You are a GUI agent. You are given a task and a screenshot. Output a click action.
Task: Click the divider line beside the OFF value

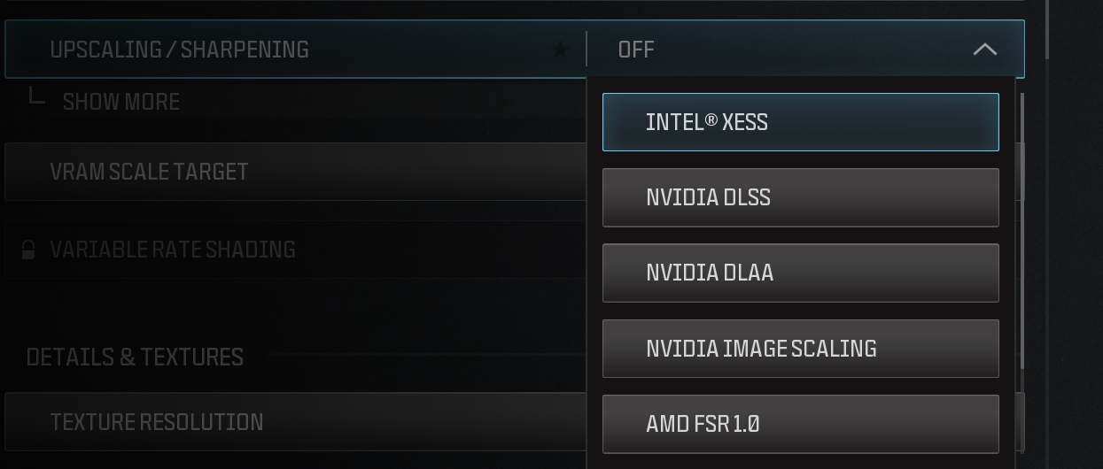point(586,50)
